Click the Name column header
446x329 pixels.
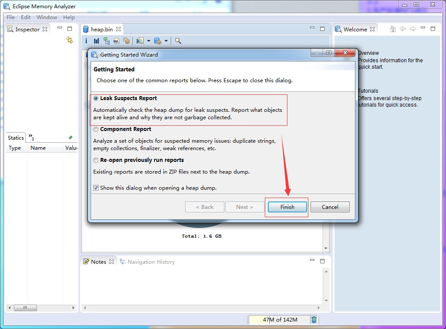pyautogui.click(x=45, y=148)
